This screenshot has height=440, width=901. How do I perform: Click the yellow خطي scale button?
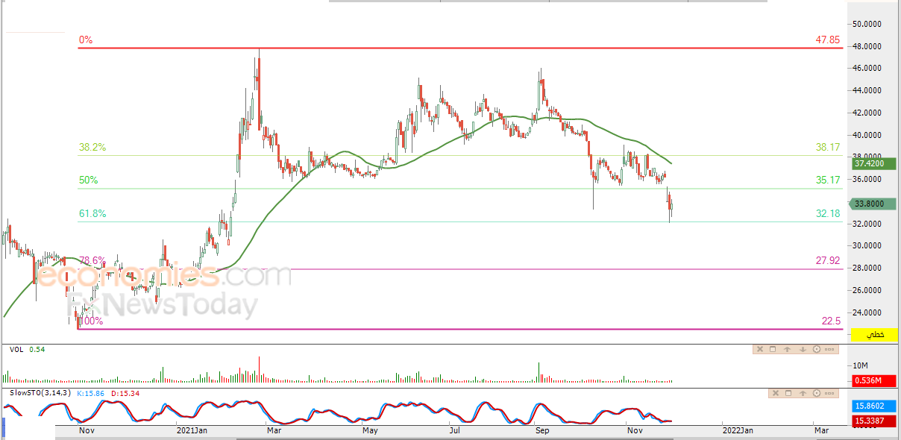[x=875, y=336]
